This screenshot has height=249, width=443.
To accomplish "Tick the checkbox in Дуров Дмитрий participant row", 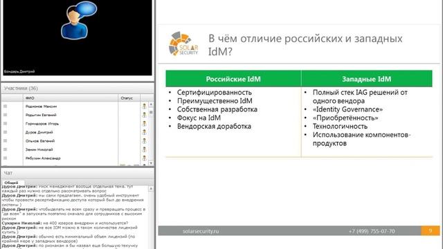I will pyautogui.click(x=5, y=132).
